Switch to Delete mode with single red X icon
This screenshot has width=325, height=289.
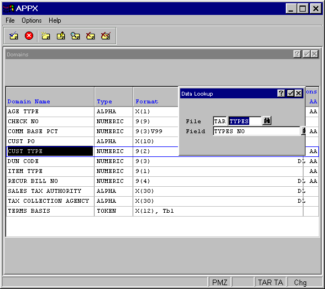pos(91,36)
